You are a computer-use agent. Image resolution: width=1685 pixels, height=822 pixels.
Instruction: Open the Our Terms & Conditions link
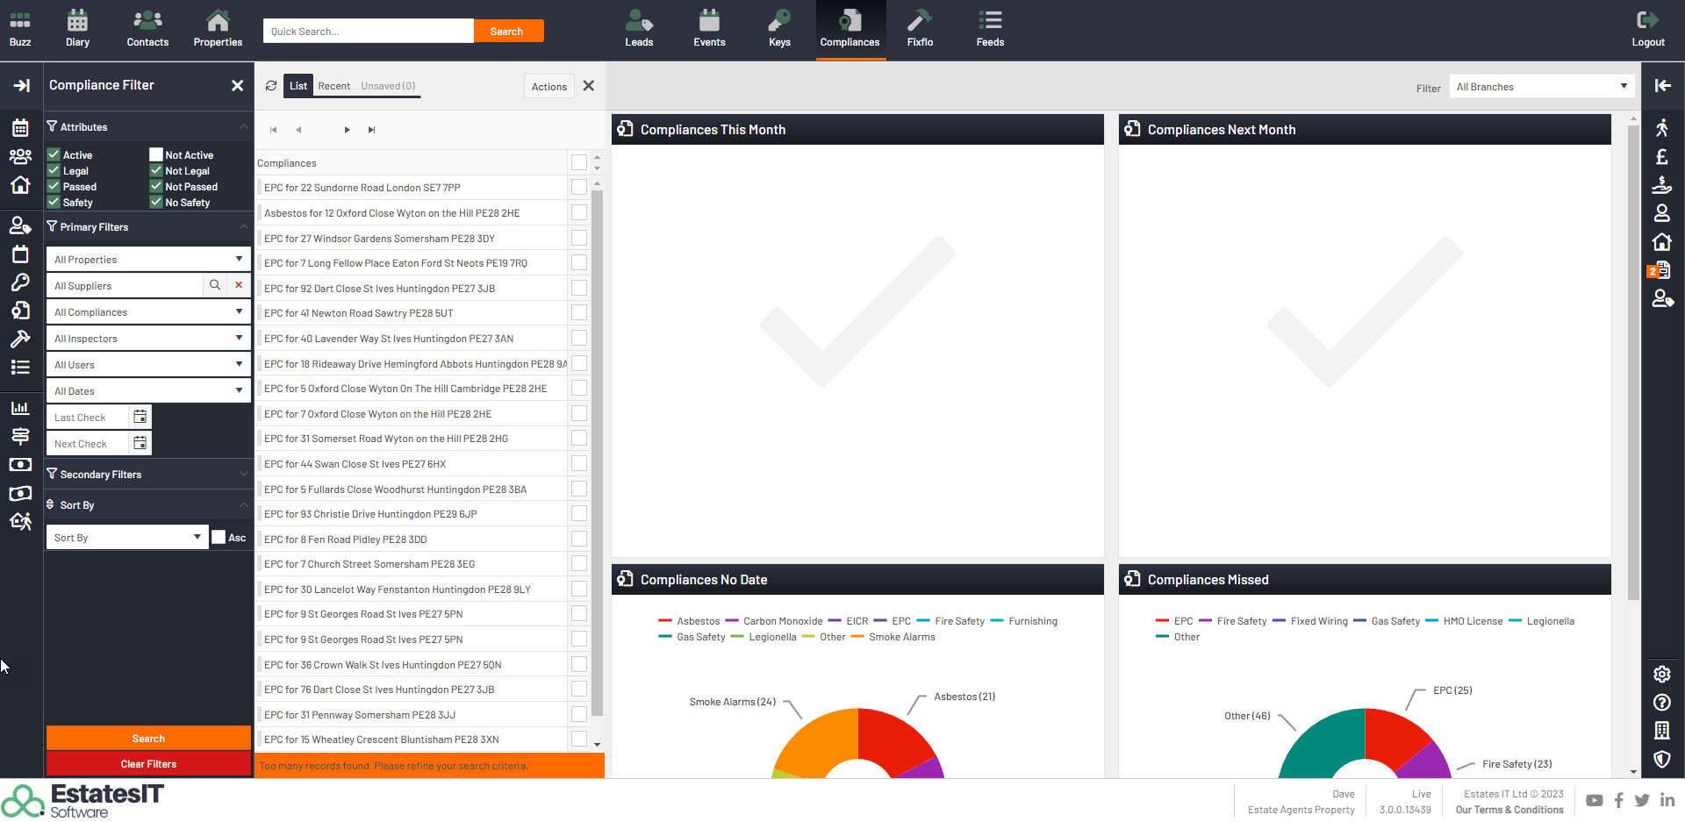point(1509,810)
